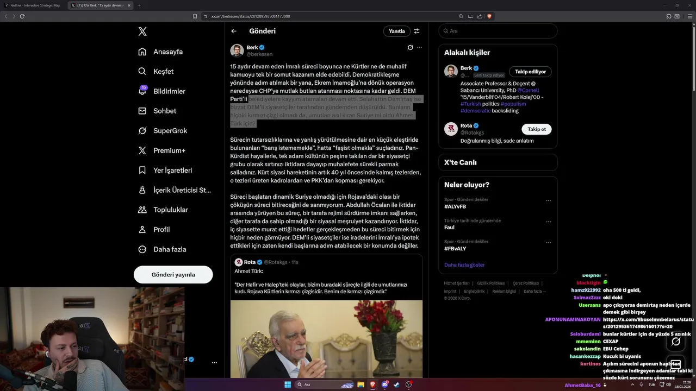Open #Turkish hashtag link
Viewport: 696px width, 391px height.
pos(471,104)
